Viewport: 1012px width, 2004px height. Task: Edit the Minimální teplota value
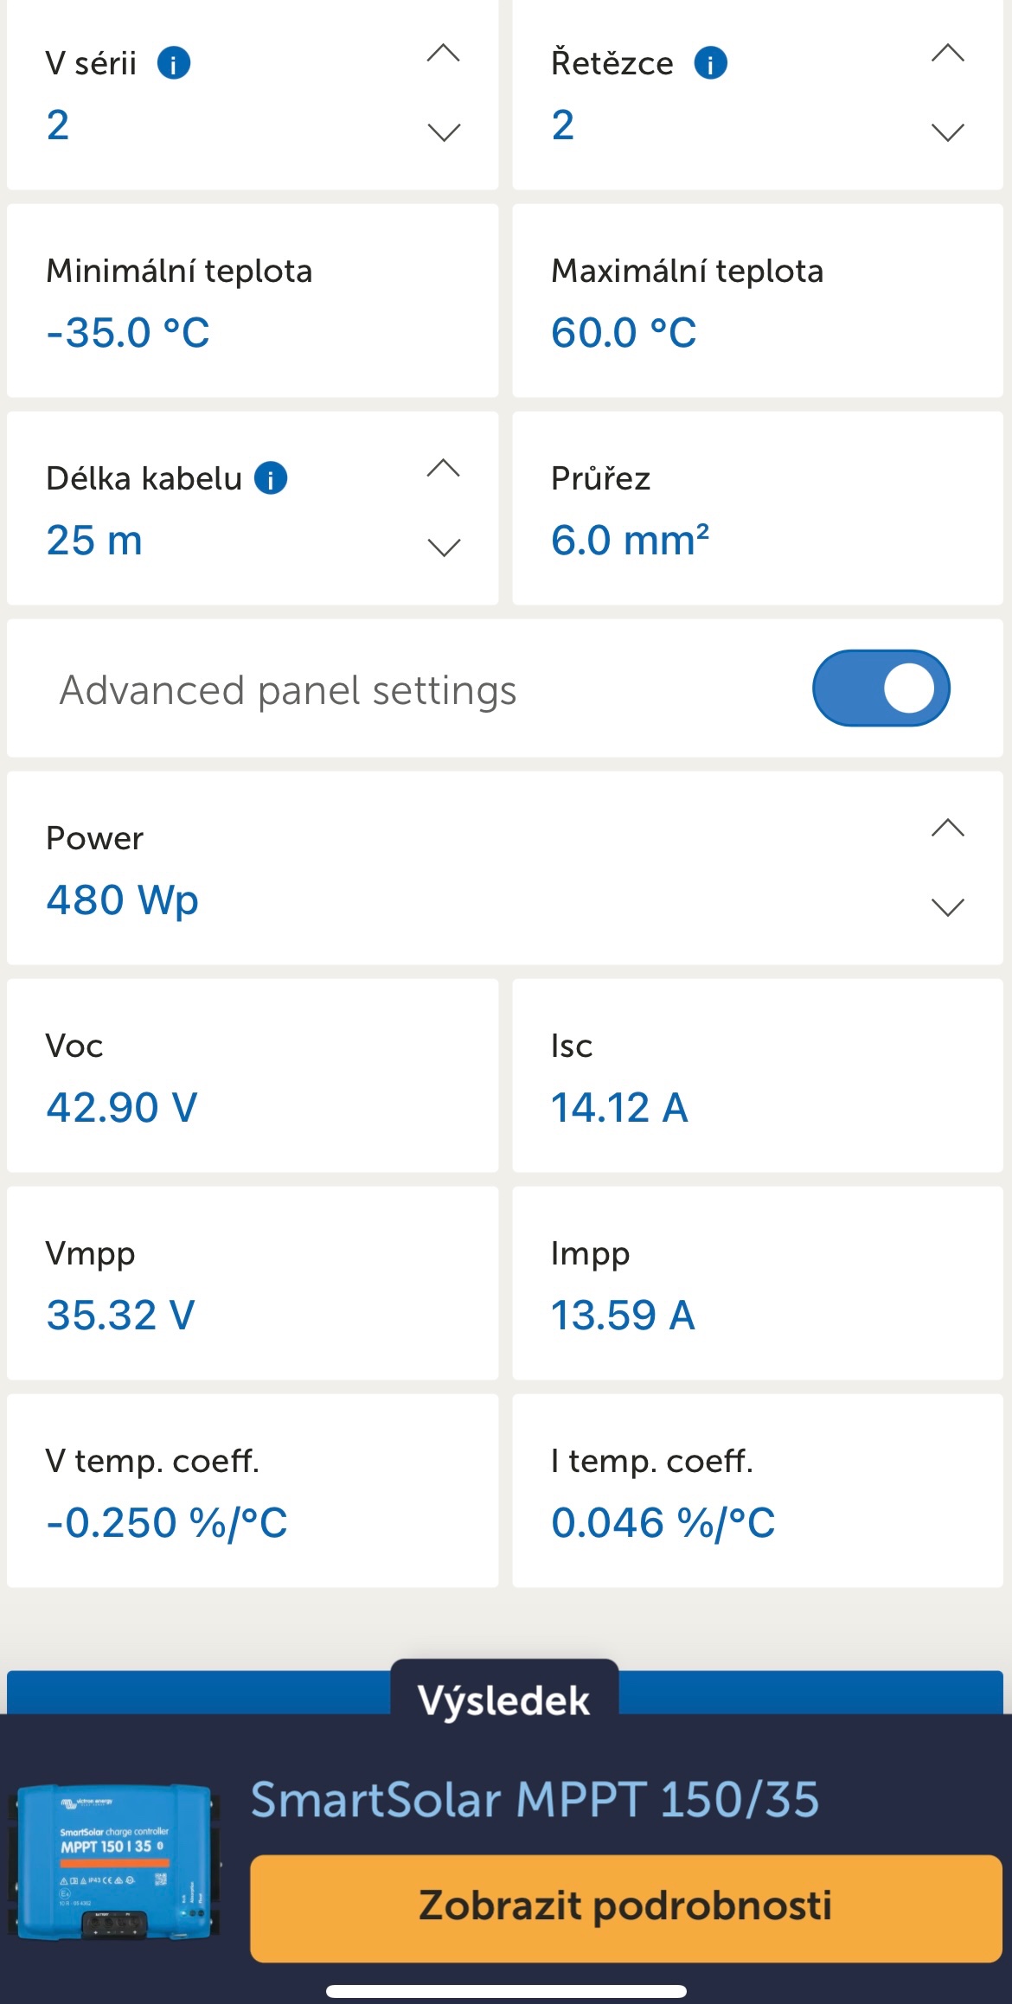coord(128,333)
